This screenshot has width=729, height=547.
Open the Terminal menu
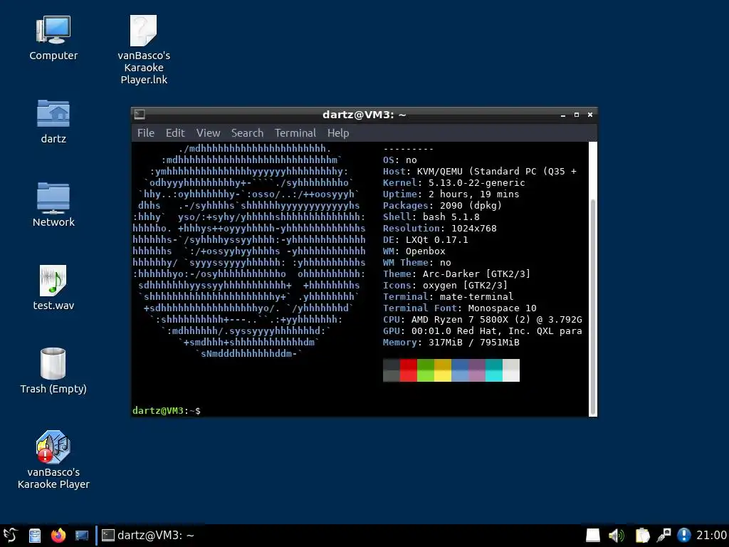point(295,133)
